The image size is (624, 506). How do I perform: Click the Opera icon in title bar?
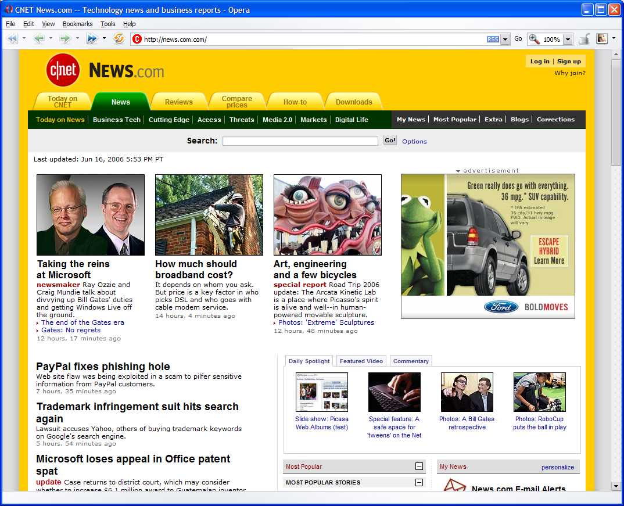click(9, 9)
